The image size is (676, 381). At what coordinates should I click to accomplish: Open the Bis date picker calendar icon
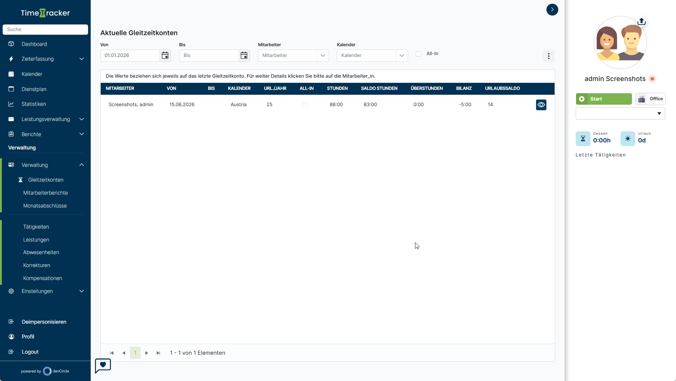point(244,55)
